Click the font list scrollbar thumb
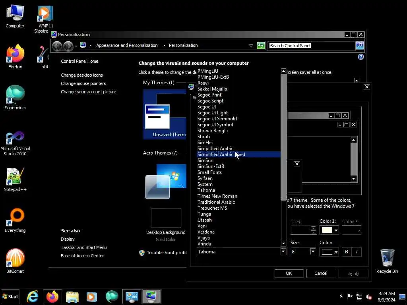This screenshot has width=407, height=305. click(x=283, y=137)
